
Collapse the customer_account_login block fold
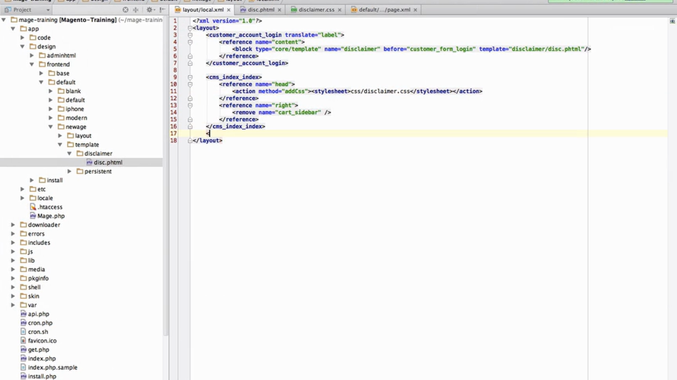190,35
